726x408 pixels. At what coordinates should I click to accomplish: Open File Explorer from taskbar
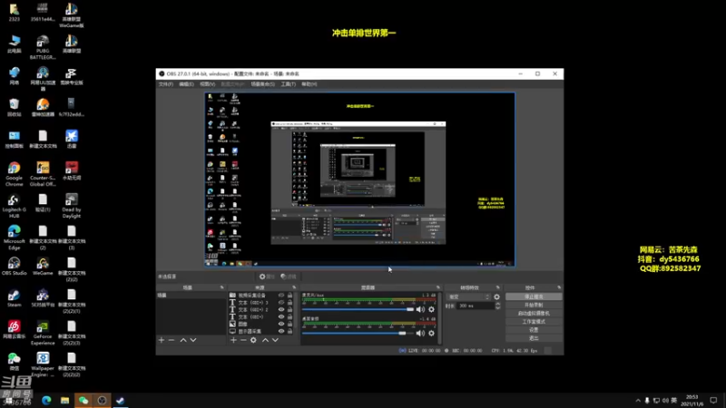click(64, 400)
